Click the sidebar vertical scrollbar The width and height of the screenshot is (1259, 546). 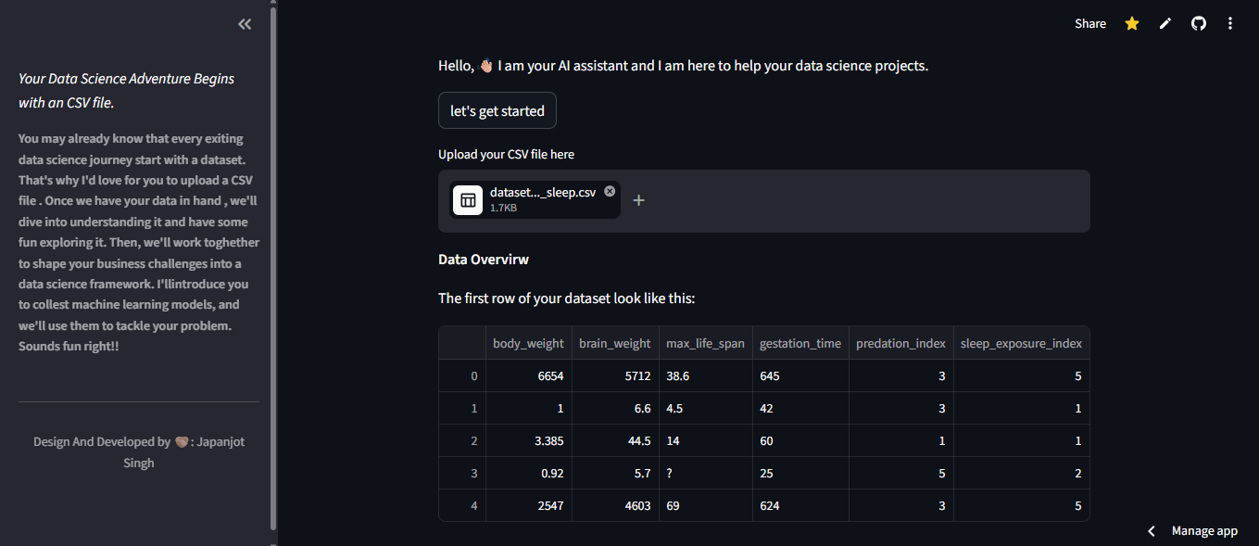coord(272,269)
